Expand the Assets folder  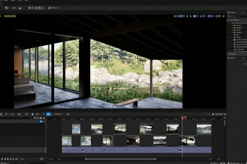[x=233, y=25]
